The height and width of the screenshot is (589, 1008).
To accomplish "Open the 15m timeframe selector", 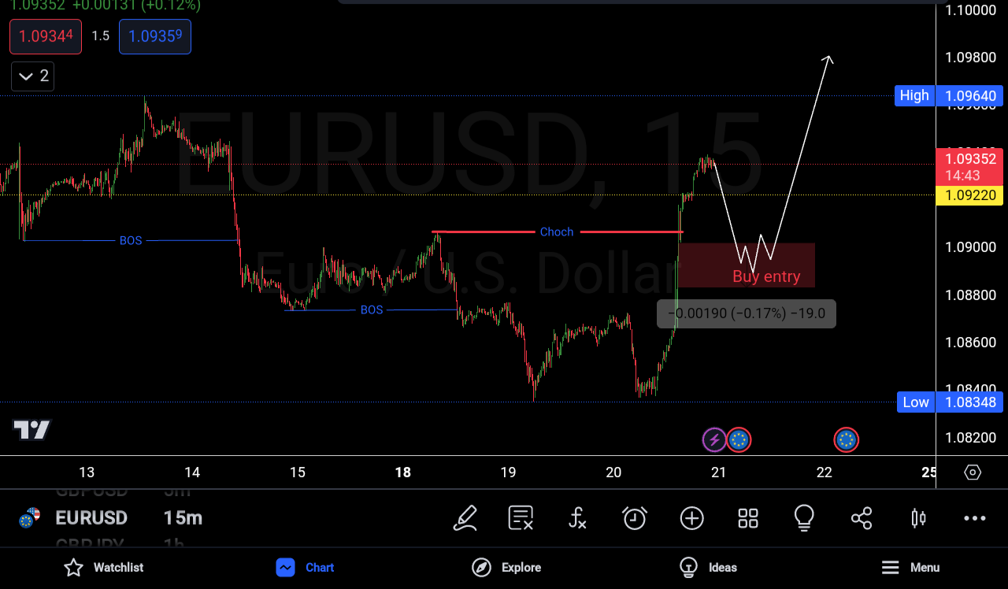I will [x=183, y=518].
